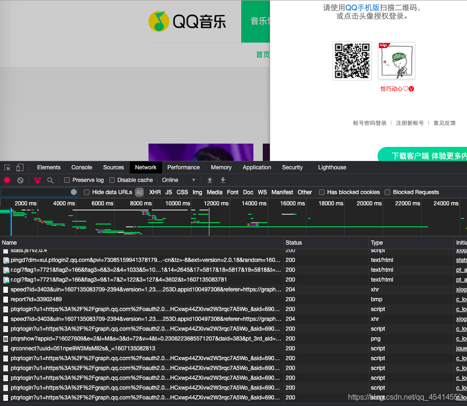467x406 pixels.
Task: Click the QQ Music logo
Action: point(187,22)
